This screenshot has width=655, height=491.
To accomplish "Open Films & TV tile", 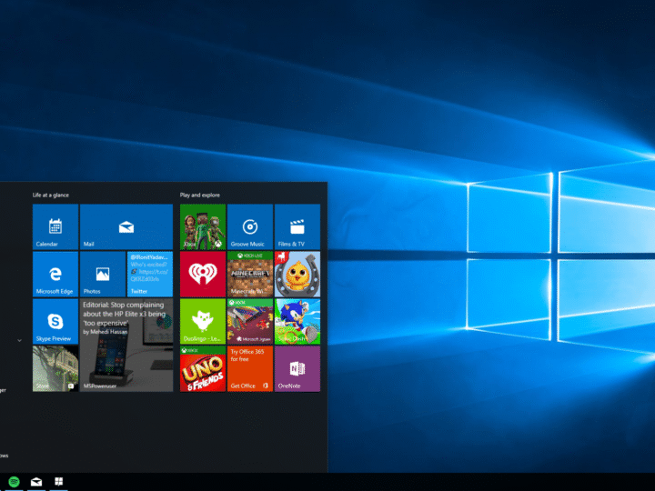I will click(297, 226).
